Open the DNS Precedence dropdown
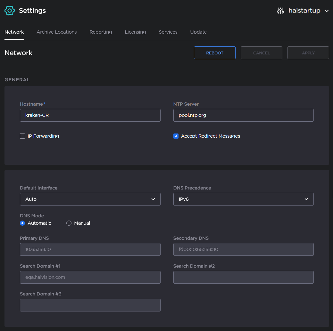 pyautogui.click(x=243, y=199)
